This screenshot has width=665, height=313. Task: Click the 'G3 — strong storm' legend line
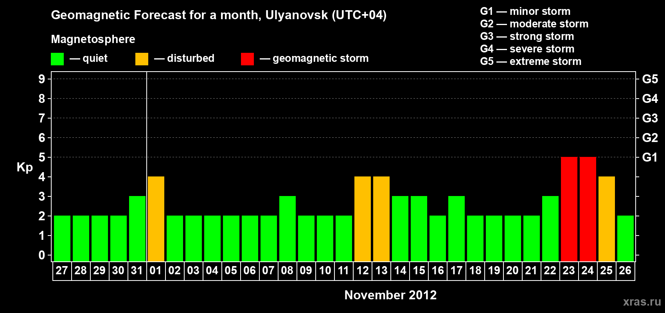[x=527, y=36]
